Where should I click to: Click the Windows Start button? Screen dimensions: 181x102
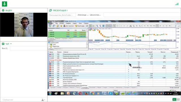pyautogui.click(x=50, y=93)
